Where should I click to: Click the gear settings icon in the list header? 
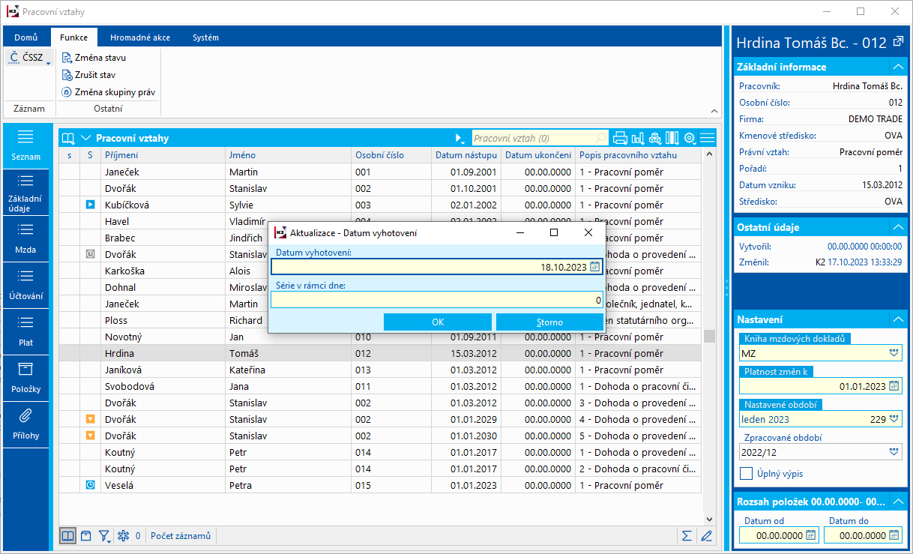[690, 138]
